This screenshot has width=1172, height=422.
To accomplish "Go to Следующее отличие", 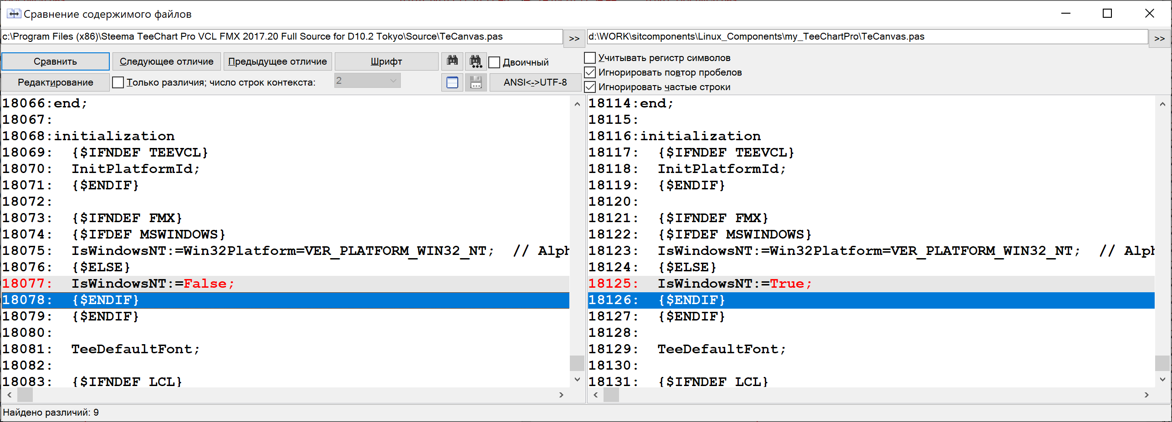I will 167,61.
